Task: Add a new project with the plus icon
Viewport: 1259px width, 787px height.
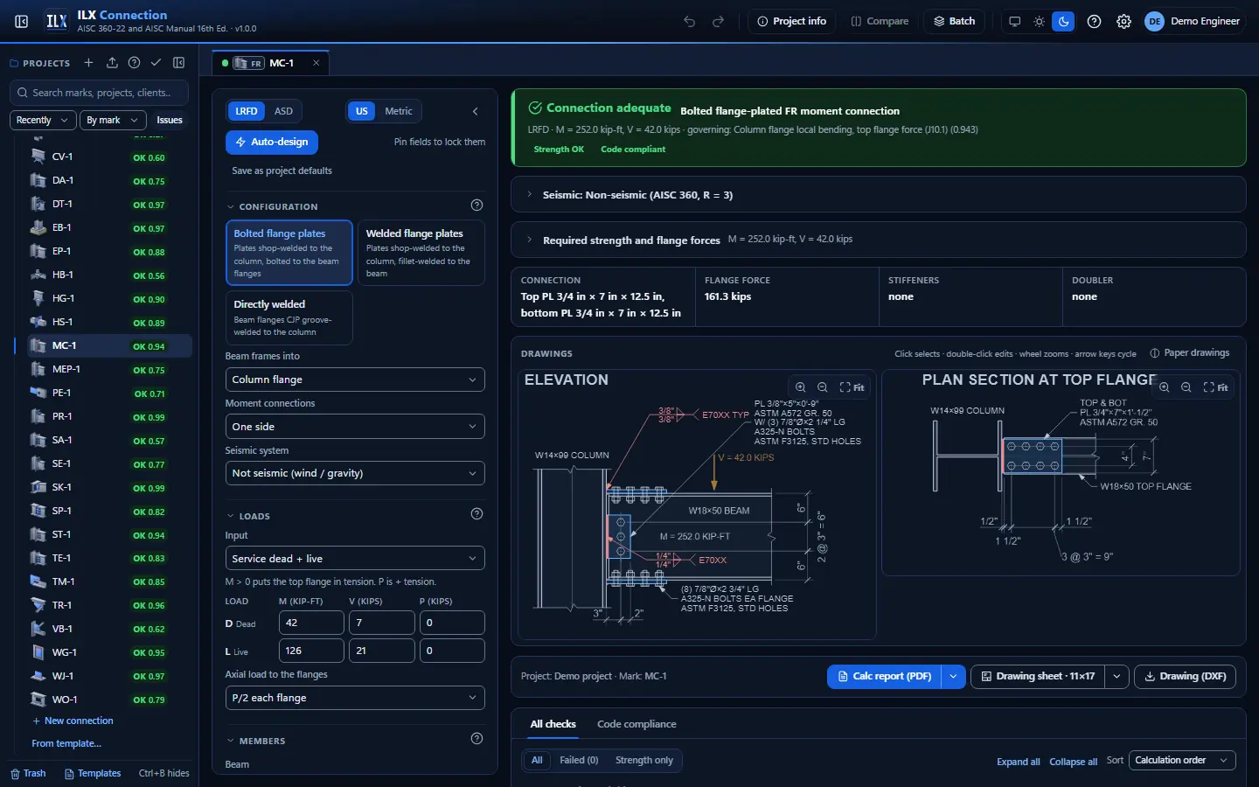Action: (88, 63)
